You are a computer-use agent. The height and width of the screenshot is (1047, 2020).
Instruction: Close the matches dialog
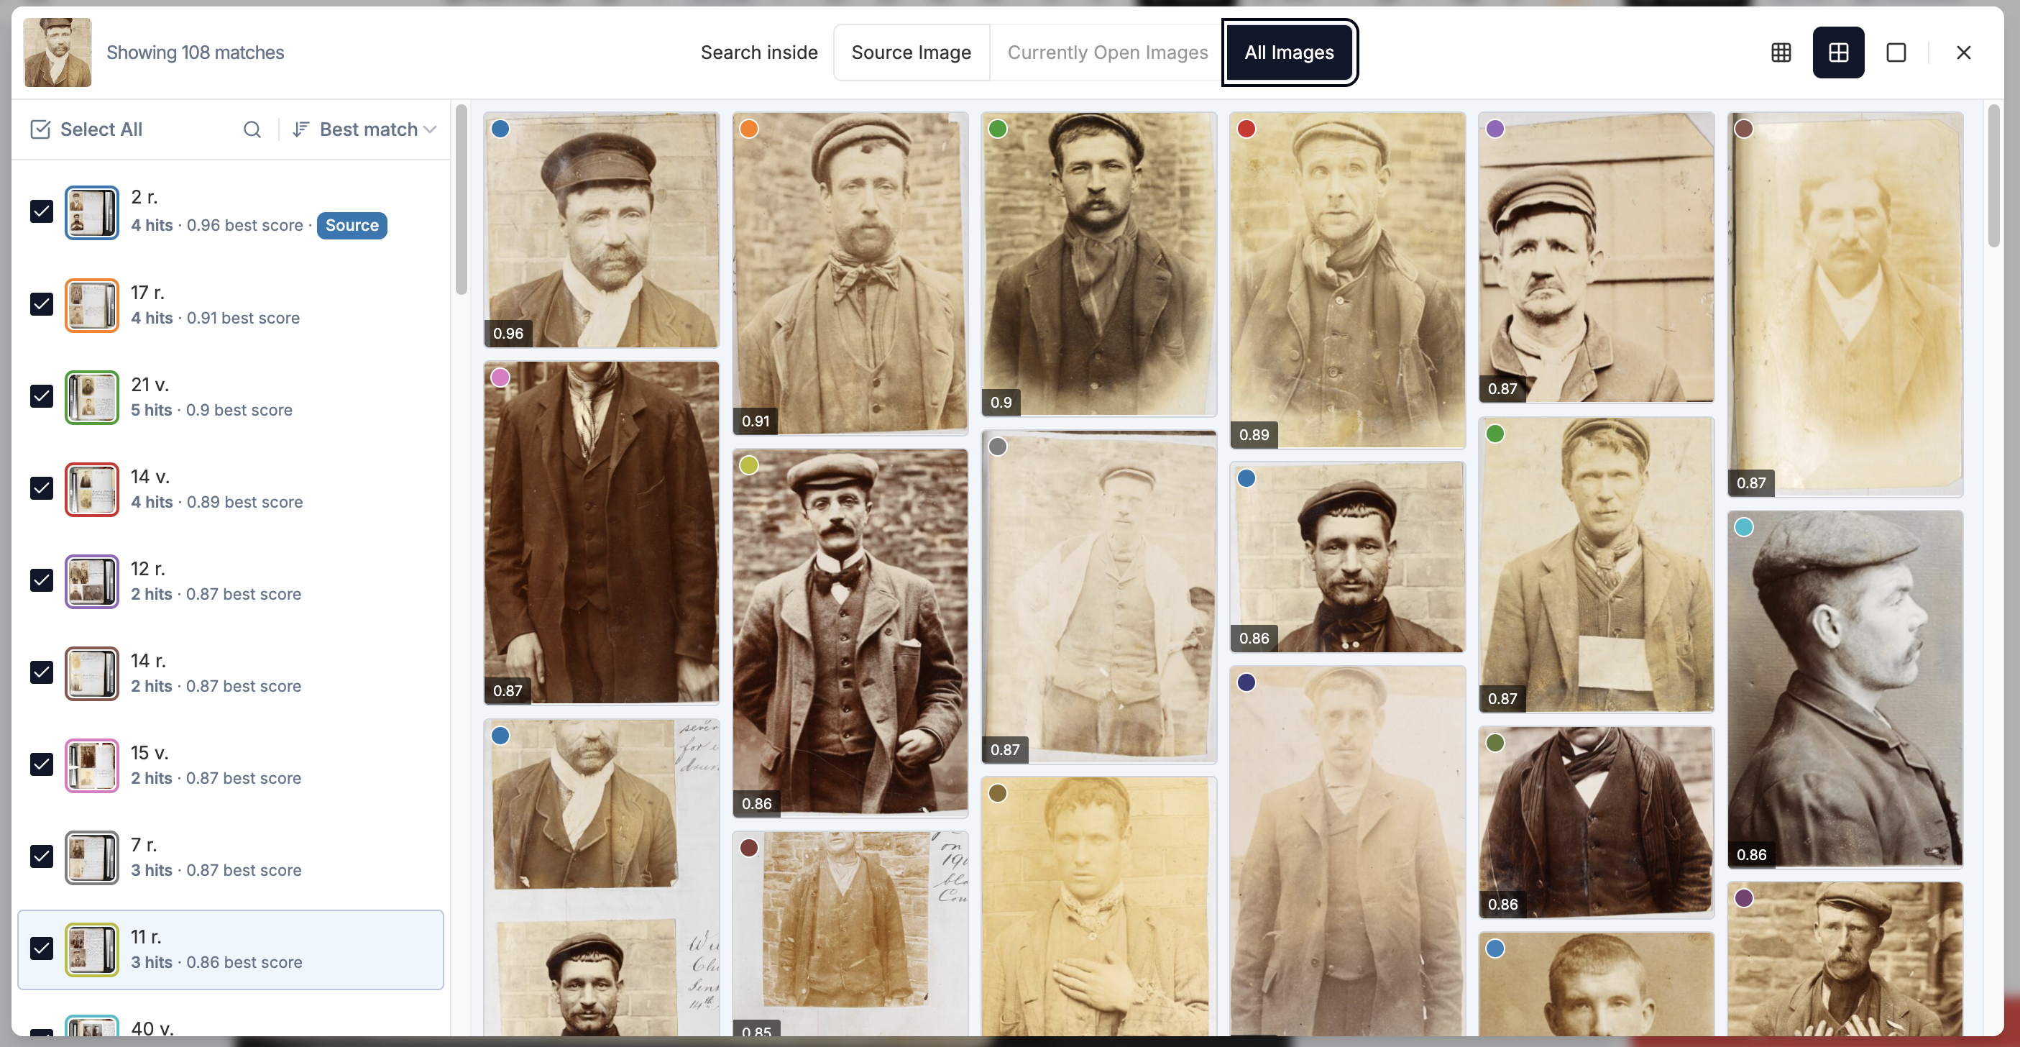(x=1962, y=52)
